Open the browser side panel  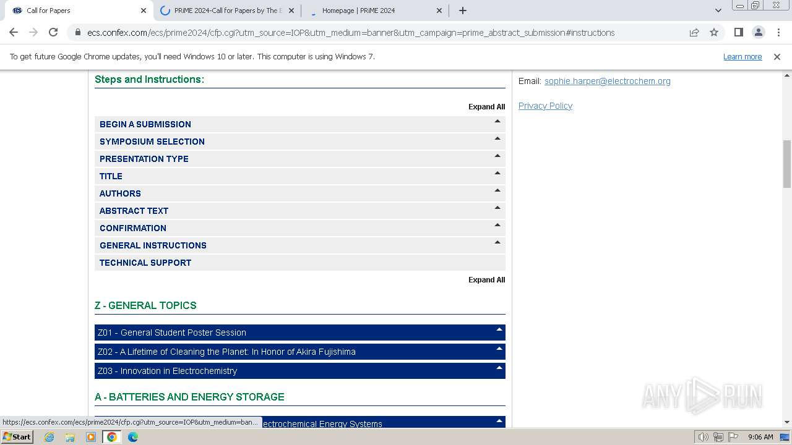738,32
